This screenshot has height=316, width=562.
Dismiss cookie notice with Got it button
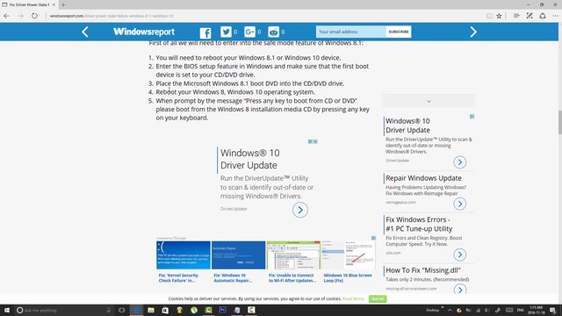[378, 298]
